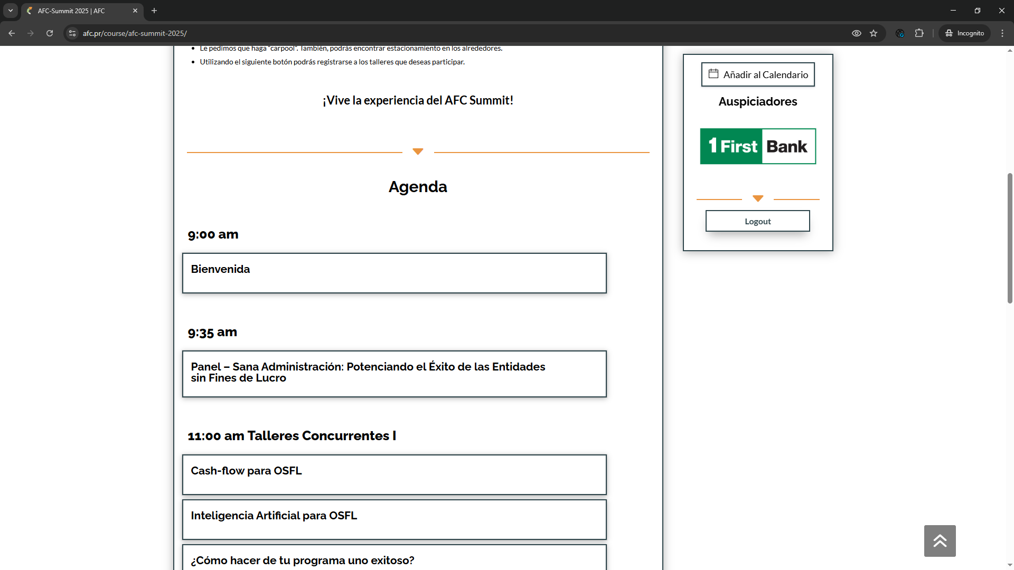This screenshot has height=570, width=1014.
Task: Click the scroll-to-top double chevron button
Action: (x=940, y=540)
